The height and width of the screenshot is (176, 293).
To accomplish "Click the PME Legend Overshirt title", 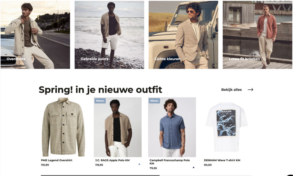I will coord(57,160).
